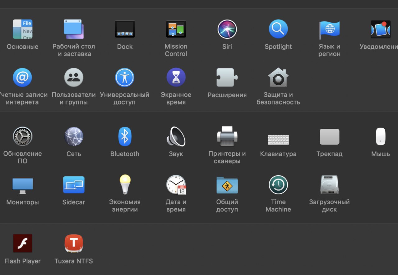Viewport: 398px width, 275px height.
Task: Open Экранное время settings
Action: pos(176,78)
